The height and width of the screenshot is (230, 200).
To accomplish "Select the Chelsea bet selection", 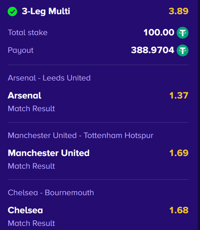I will (25, 210).
